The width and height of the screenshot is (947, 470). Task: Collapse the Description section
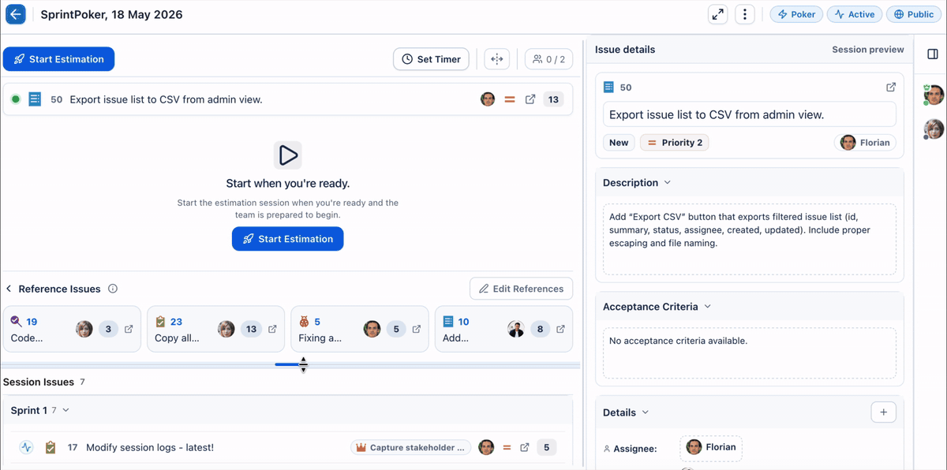668,183
